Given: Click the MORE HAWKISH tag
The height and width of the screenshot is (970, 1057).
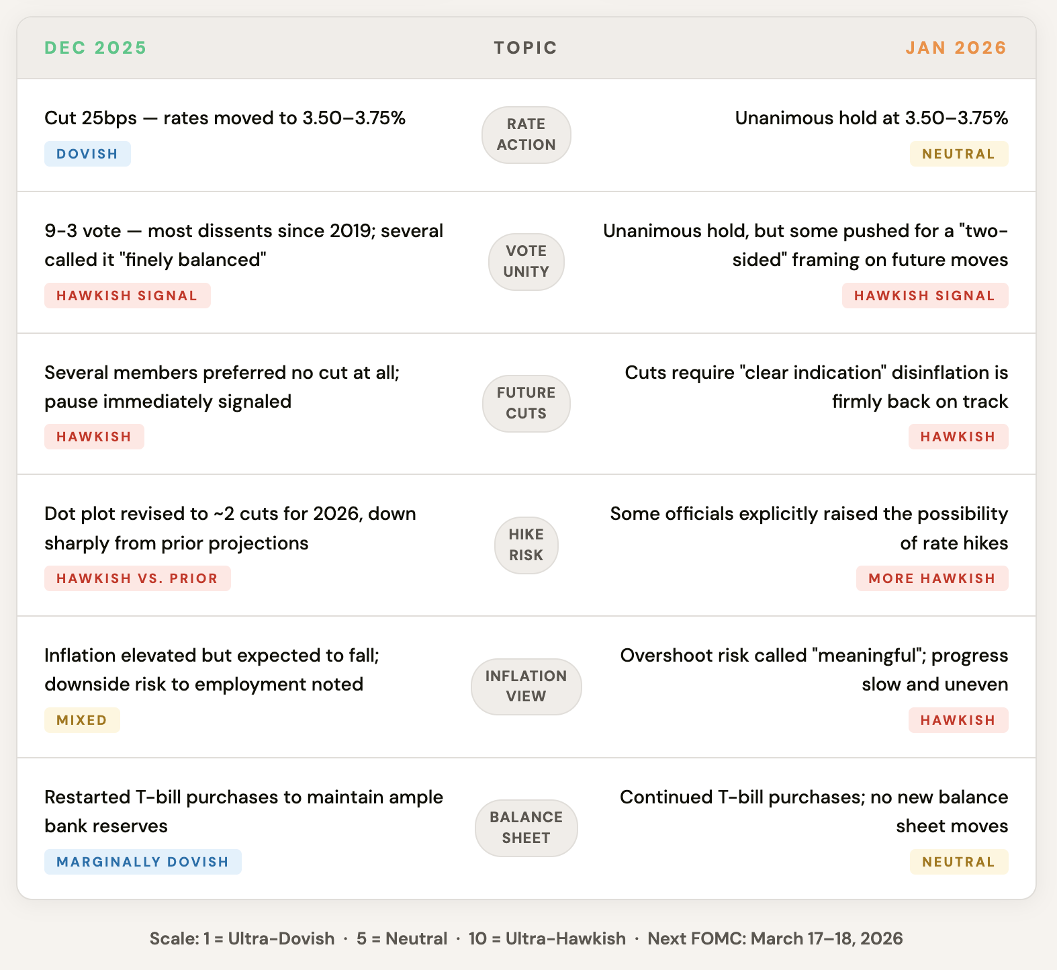Looking at the screenshot, I should [931, 578].
